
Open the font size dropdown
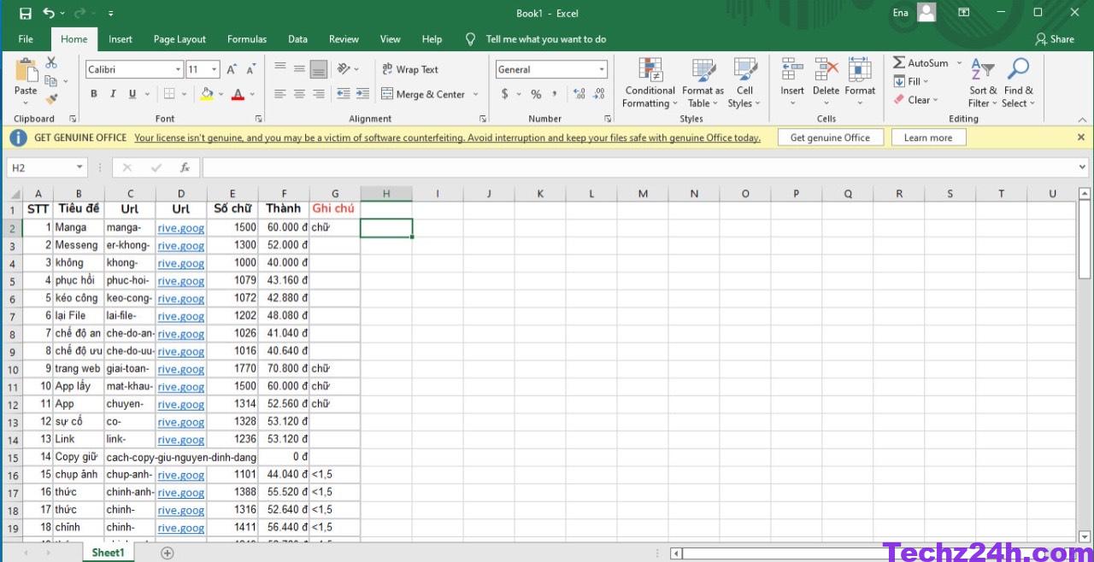(x=215, y=70)
